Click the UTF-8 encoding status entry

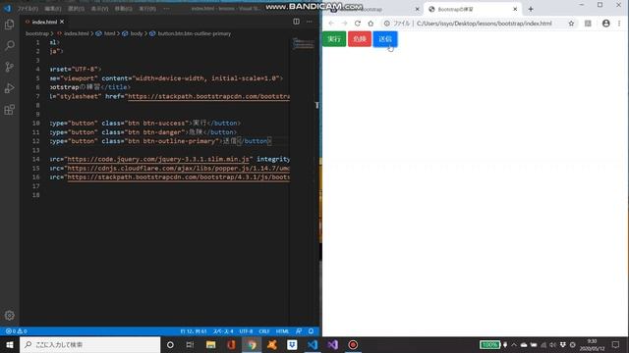[x=246, y=331]
